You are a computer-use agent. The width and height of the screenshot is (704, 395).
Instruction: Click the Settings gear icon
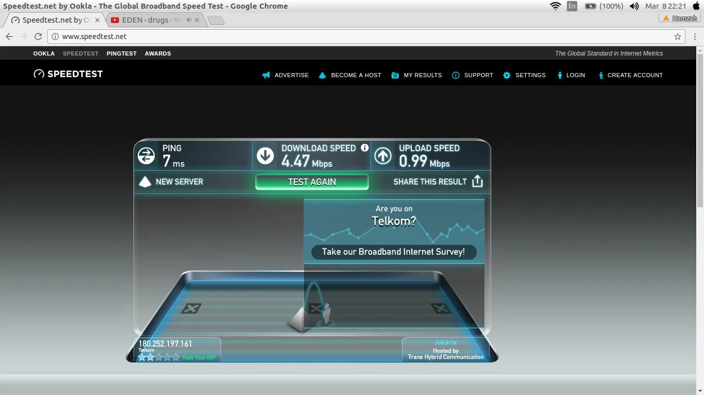coord(507,75)
